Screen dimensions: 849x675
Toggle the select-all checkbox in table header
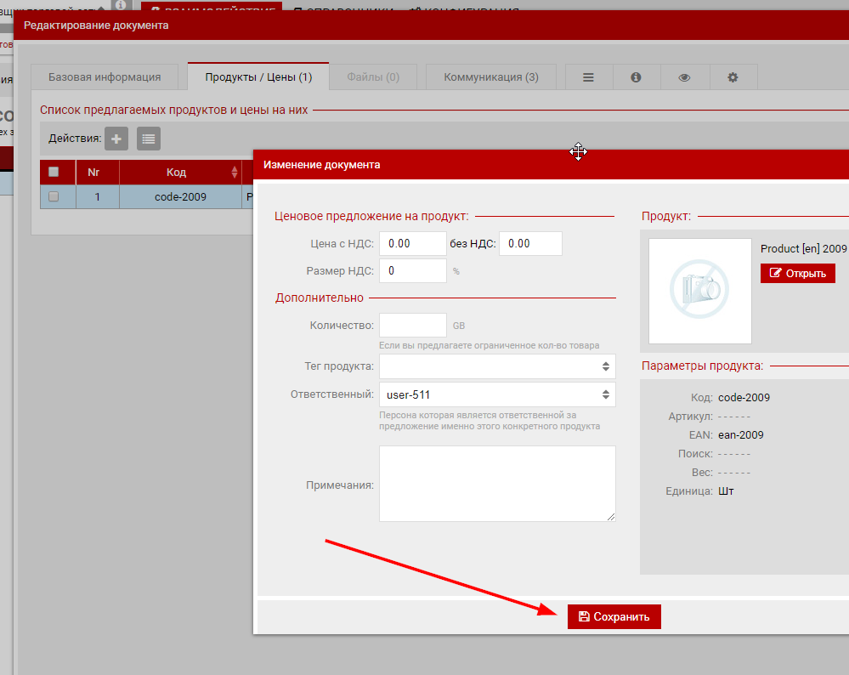[54, 172]
